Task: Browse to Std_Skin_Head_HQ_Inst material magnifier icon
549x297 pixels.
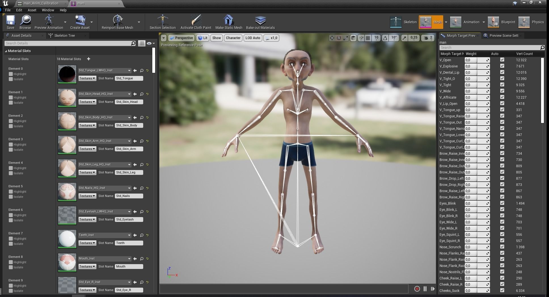Action: pos(142,94)
